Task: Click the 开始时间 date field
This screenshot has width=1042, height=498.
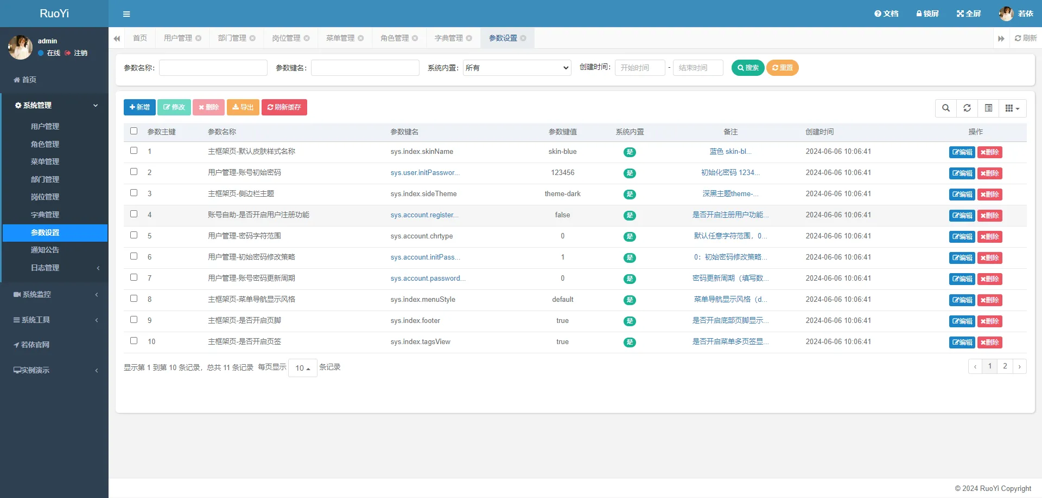Action: [x=640, y=68]
